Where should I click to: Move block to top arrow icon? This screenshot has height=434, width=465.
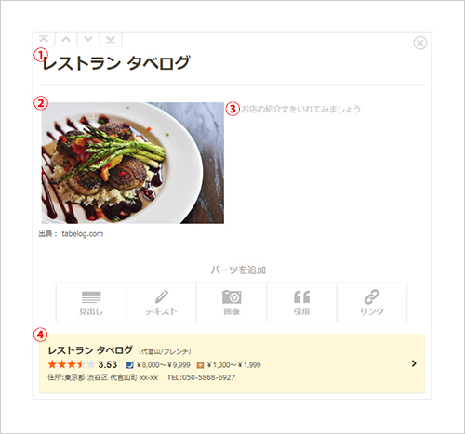pyautogui.click(x=44, y=39)
